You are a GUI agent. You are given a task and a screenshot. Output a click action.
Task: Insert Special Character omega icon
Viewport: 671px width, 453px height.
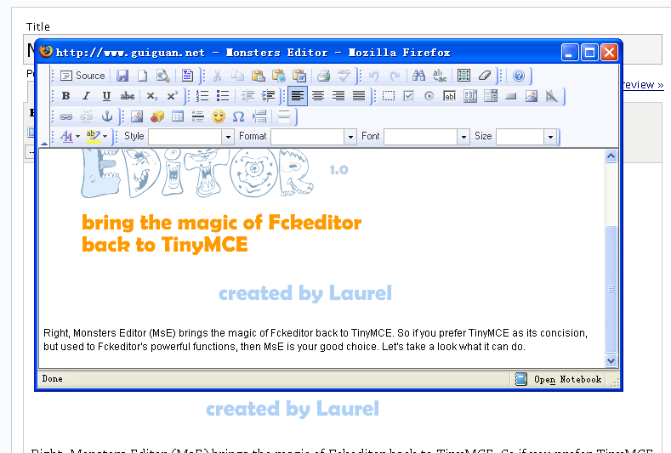[x=238, y=116]
